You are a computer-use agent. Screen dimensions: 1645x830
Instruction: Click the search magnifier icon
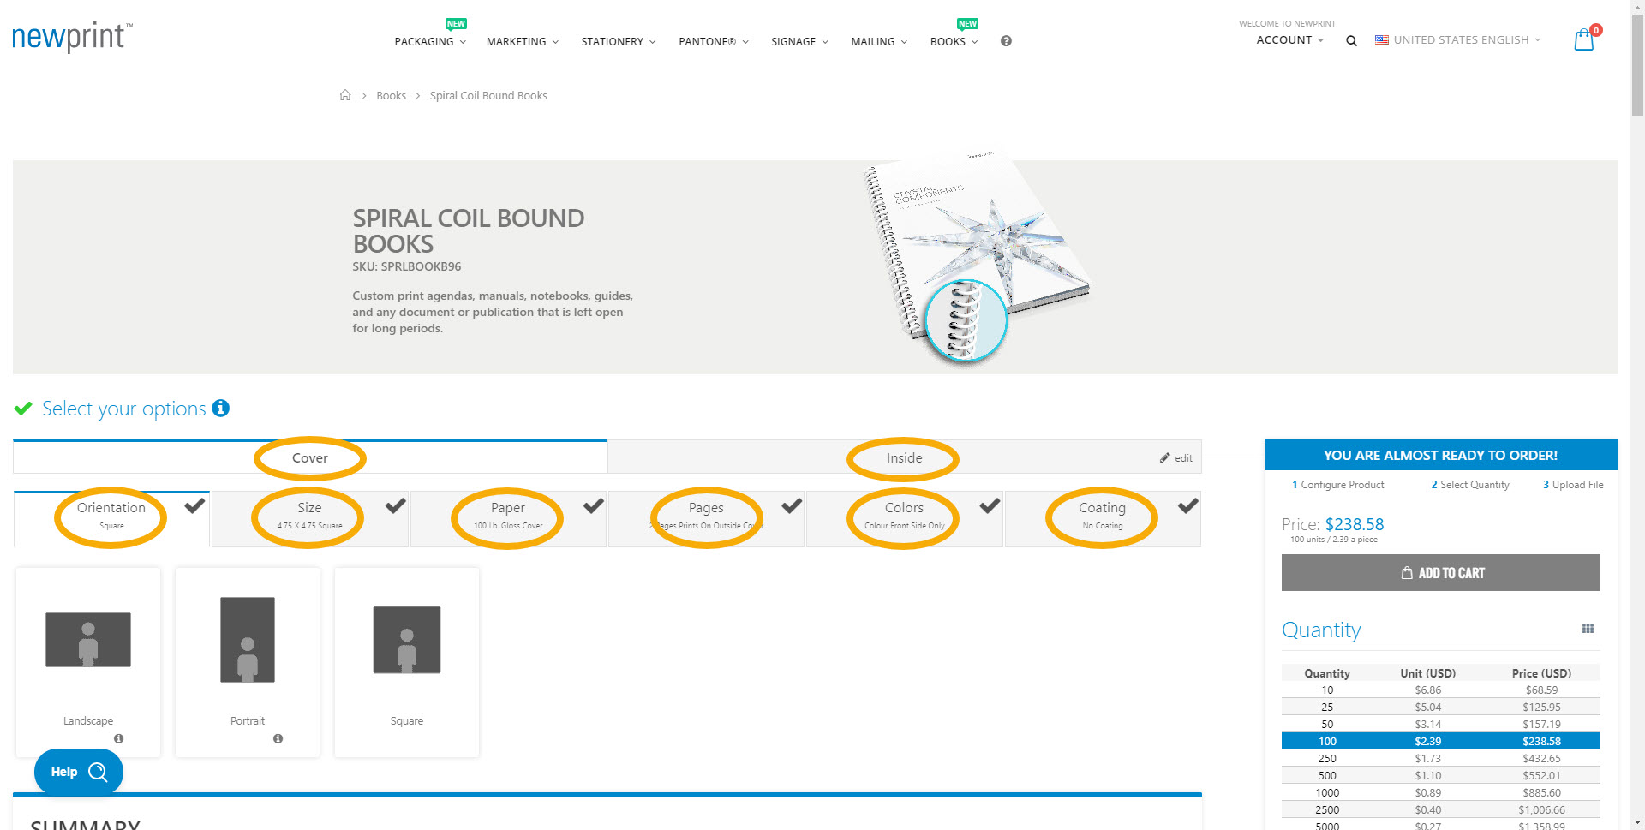click(x=1351, y=40)
